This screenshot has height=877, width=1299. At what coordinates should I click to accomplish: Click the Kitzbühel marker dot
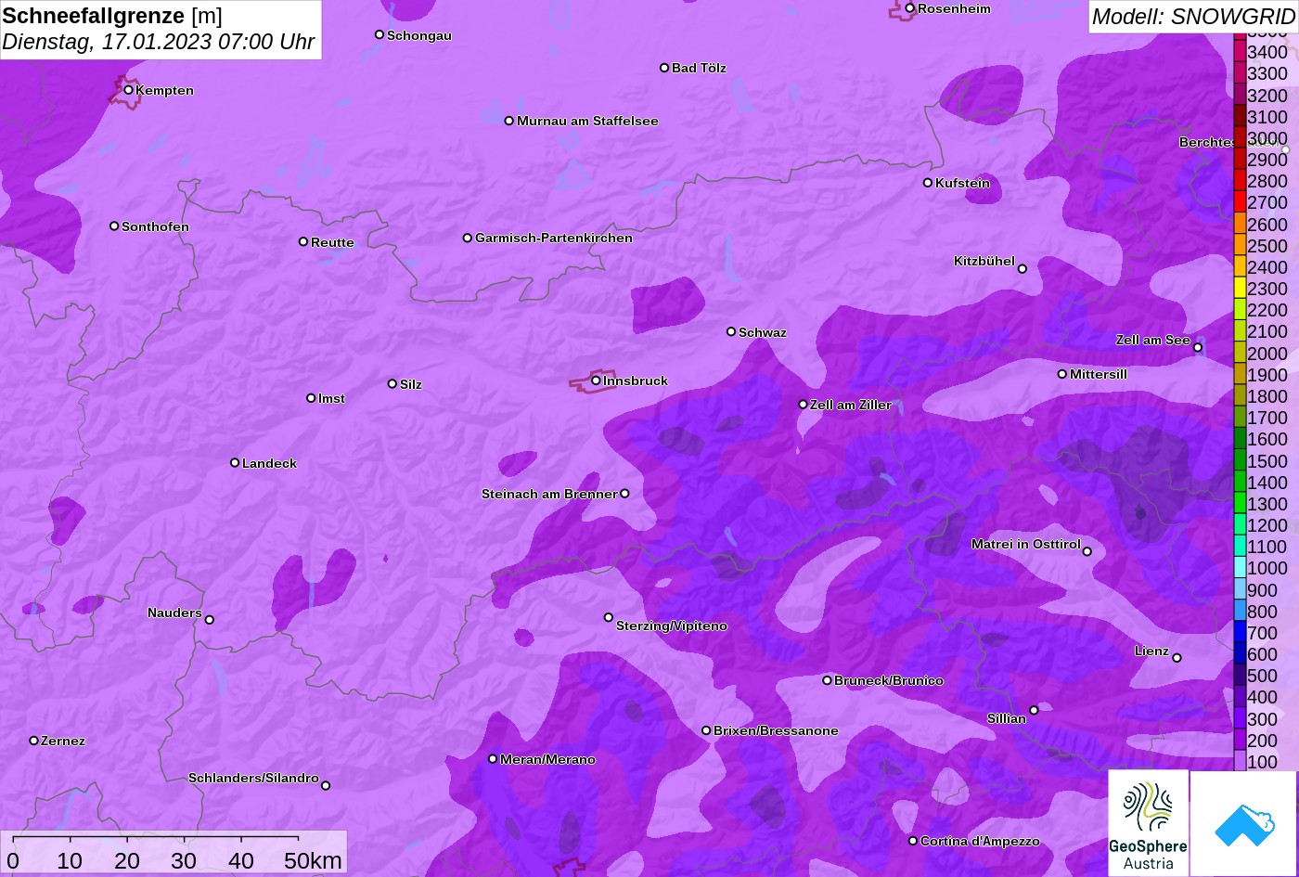tap(1022, 269)
